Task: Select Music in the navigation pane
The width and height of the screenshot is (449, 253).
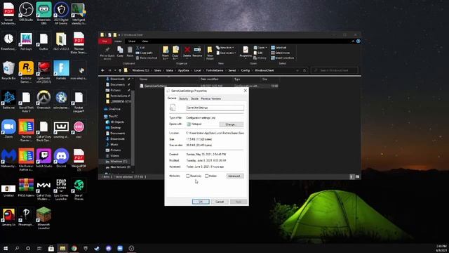Action: 112,145
